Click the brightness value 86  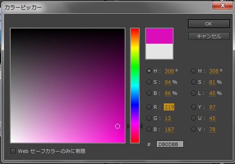pyautogui.click(x=168, y=93)
